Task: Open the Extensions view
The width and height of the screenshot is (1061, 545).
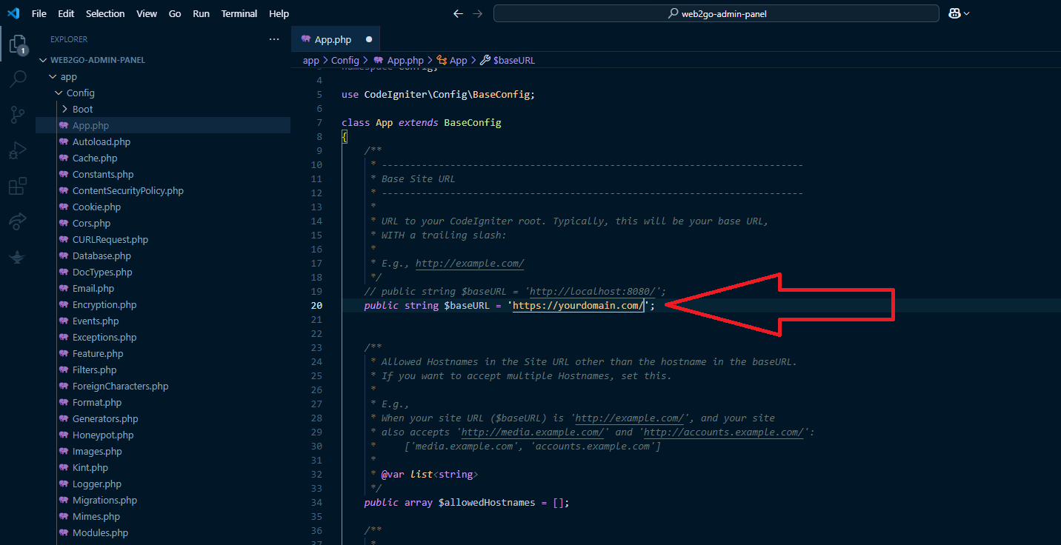Action: (18, 186)
